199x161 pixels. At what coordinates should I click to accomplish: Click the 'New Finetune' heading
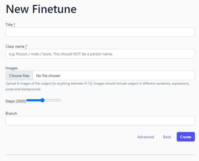click(x=41, y=9)
